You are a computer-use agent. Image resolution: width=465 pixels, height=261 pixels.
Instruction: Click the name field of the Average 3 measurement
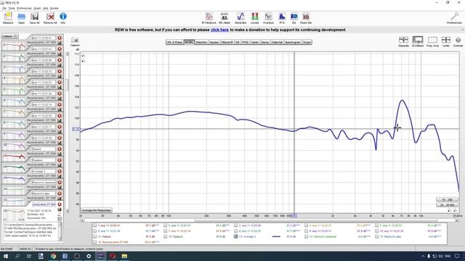[44, 171]
